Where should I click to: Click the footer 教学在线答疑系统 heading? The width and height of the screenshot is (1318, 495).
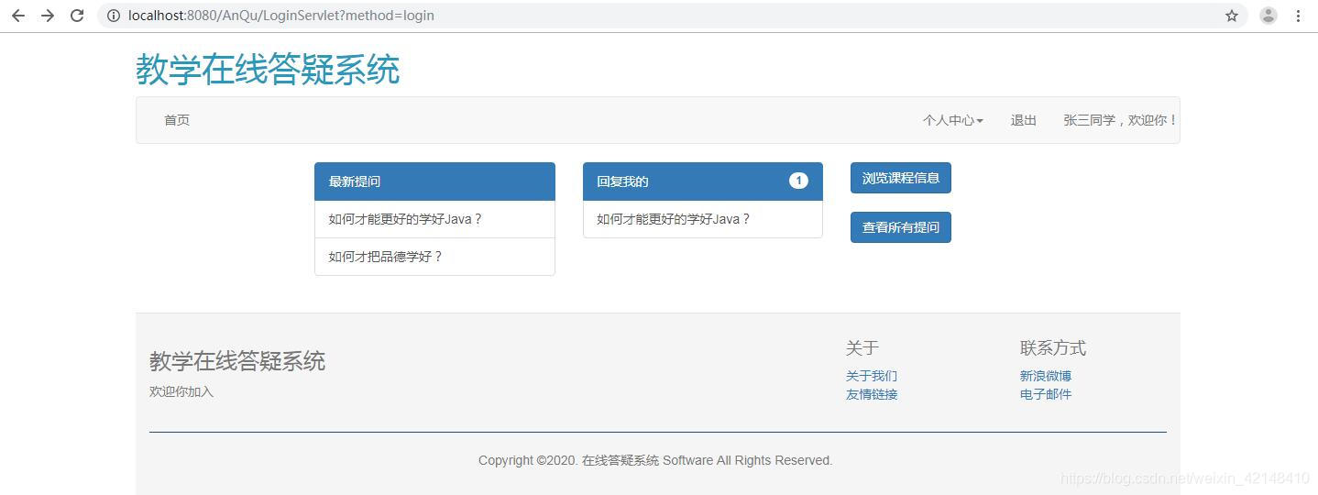coord(237,361)
